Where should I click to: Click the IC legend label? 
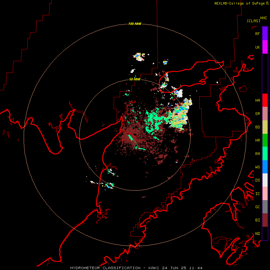(257, 194)
